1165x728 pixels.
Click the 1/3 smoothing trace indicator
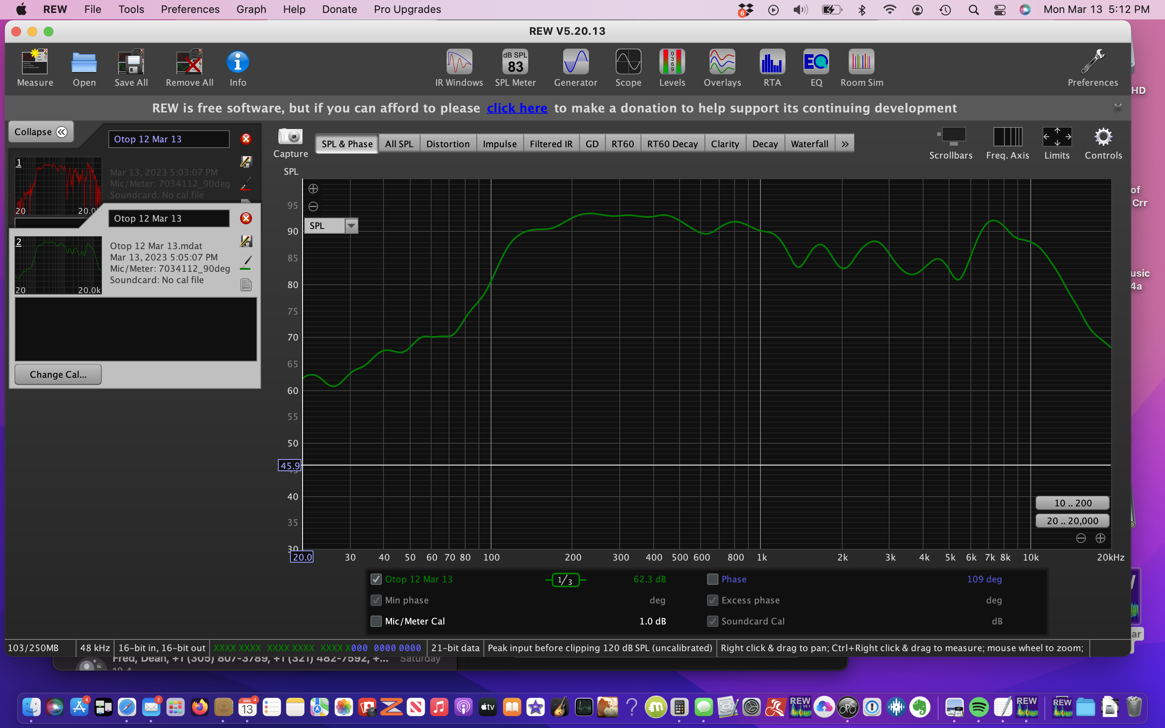click(x=565, y=580)
